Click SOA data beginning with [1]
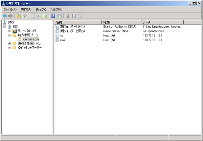 coord(162,27)
